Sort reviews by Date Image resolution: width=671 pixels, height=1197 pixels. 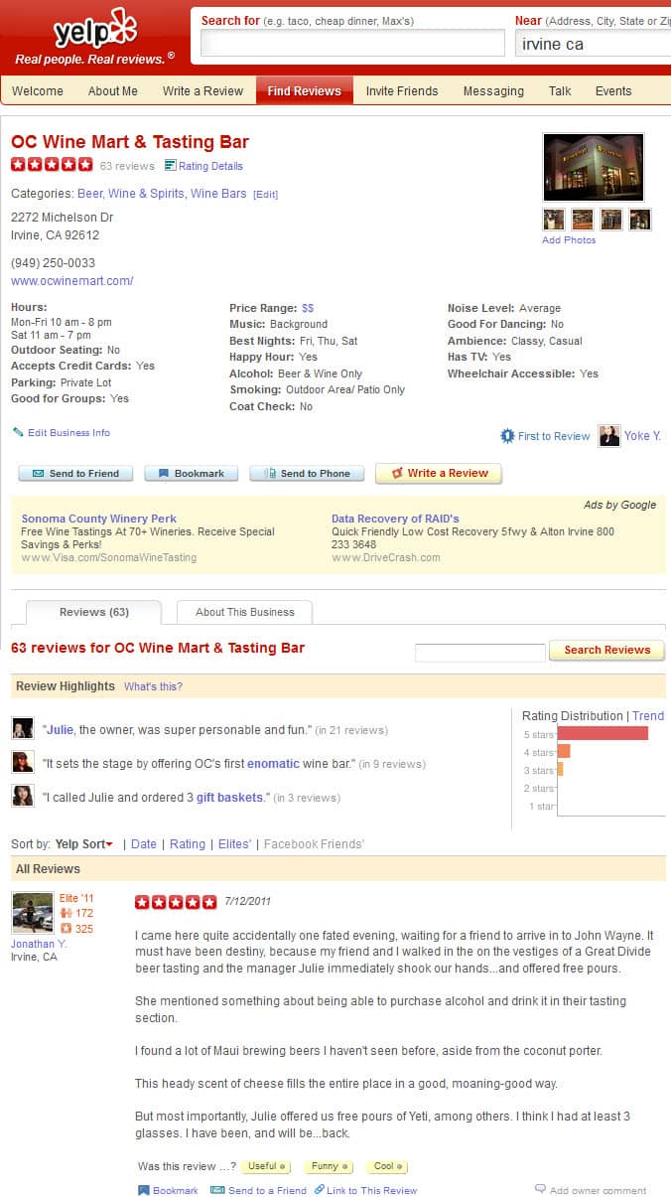(144, 844)
